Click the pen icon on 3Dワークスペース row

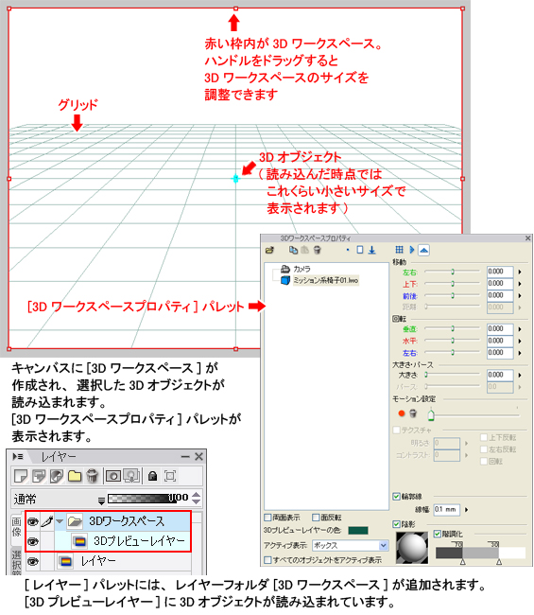click(x=47, y=521)
